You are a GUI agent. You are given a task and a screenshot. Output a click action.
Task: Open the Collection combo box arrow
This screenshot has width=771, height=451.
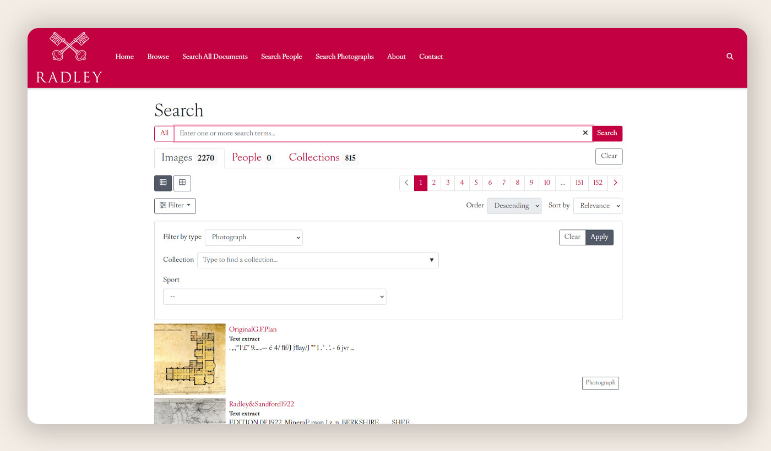[x=431, y=260]
